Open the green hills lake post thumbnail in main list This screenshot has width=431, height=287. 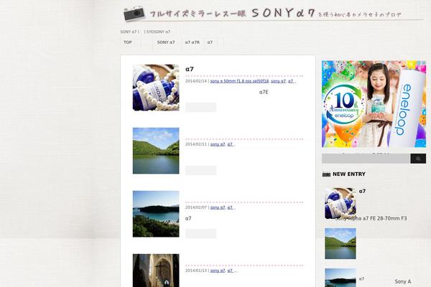pos(156,151)
